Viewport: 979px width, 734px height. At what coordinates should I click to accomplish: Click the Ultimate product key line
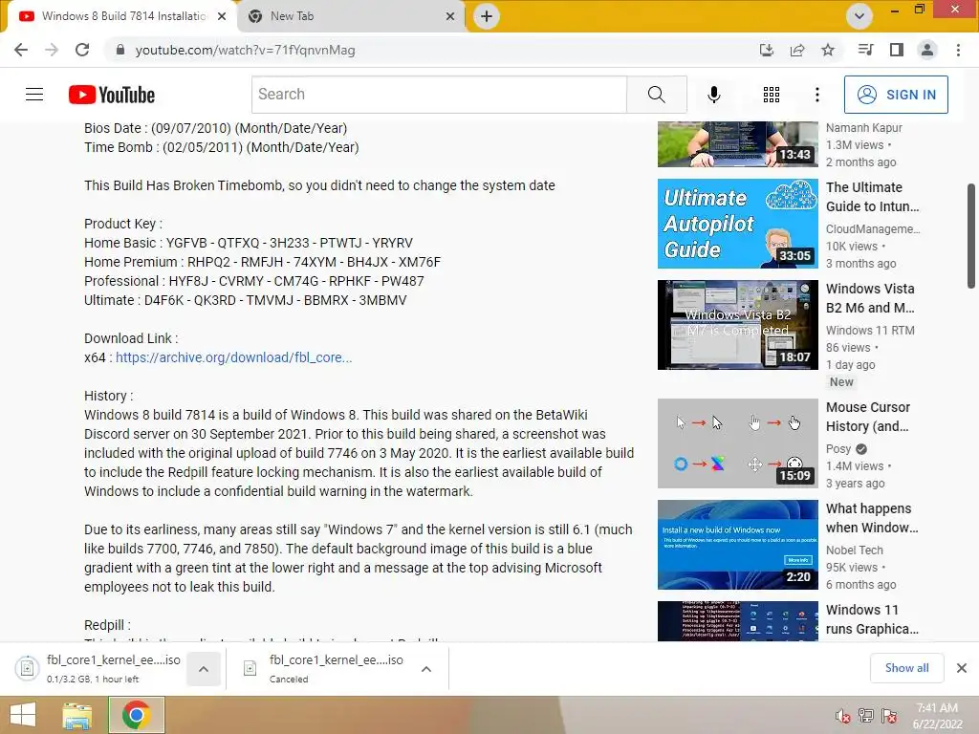coord(246,300)
